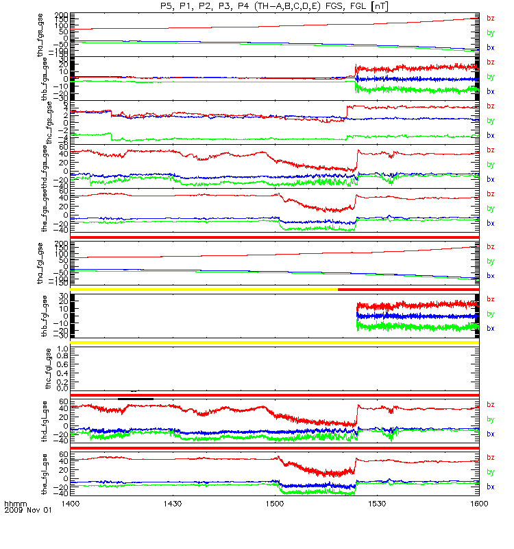Image resolution: width=514 pixels, height=549 pixels.
Task: Click the tha_fgl_gse y-axis label
Action: pos(40,264)
